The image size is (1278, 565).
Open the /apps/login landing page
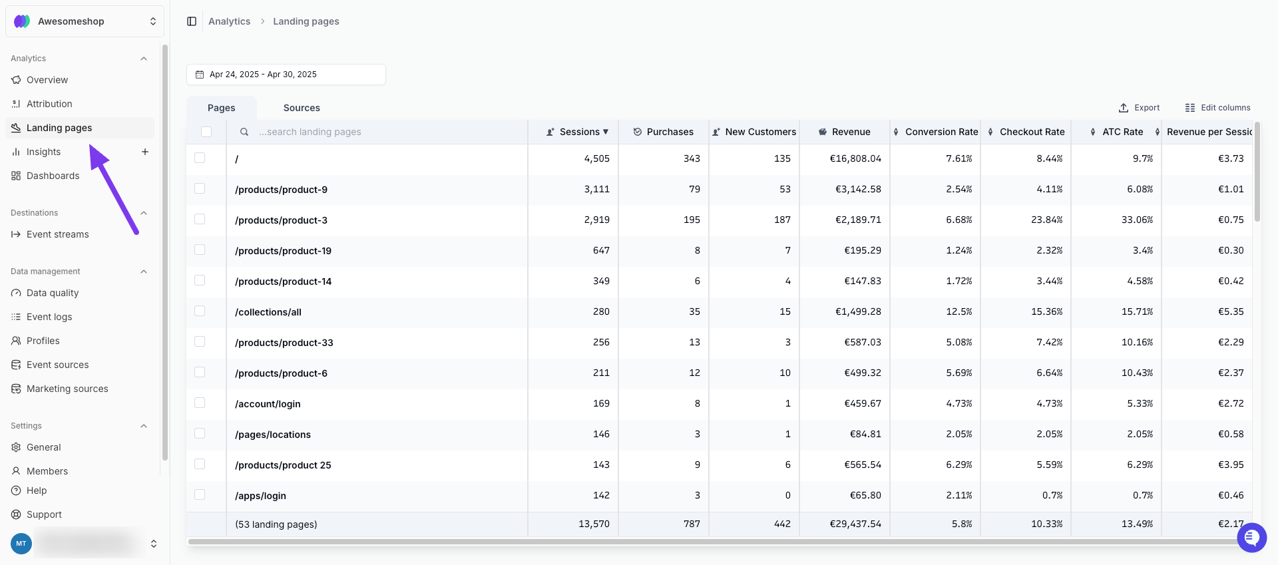point(260,496)
